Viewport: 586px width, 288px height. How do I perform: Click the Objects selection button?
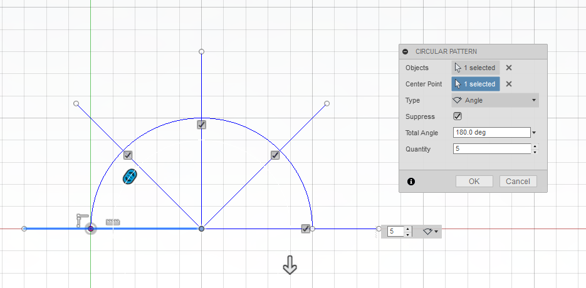click(x=475, y=68)
